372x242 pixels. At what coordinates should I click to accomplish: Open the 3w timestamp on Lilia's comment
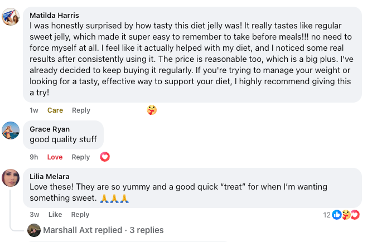pyautogui.click(x=35, y=215)
